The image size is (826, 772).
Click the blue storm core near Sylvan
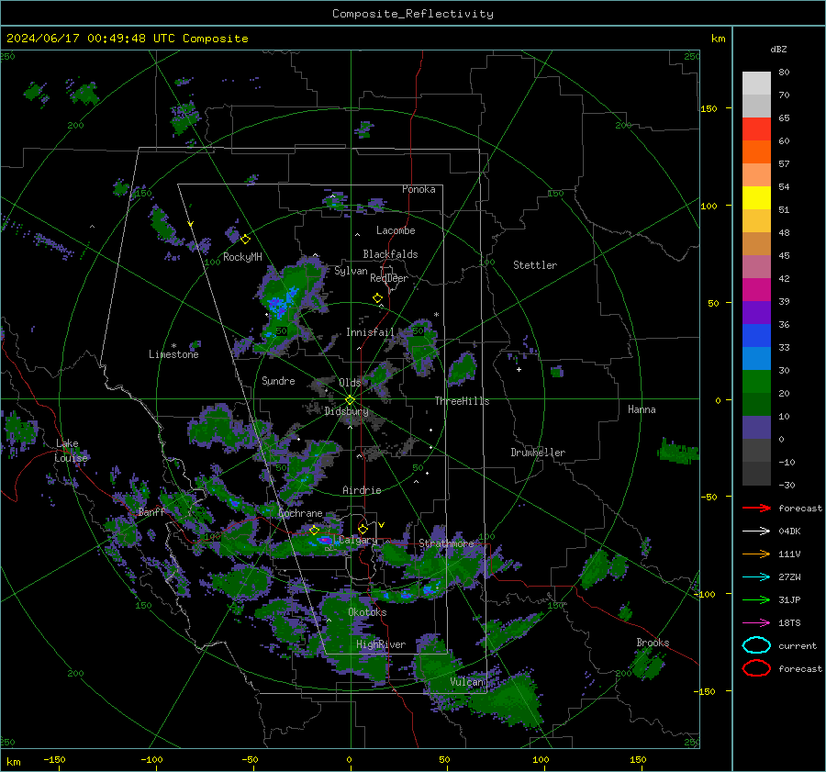point(277,306)
